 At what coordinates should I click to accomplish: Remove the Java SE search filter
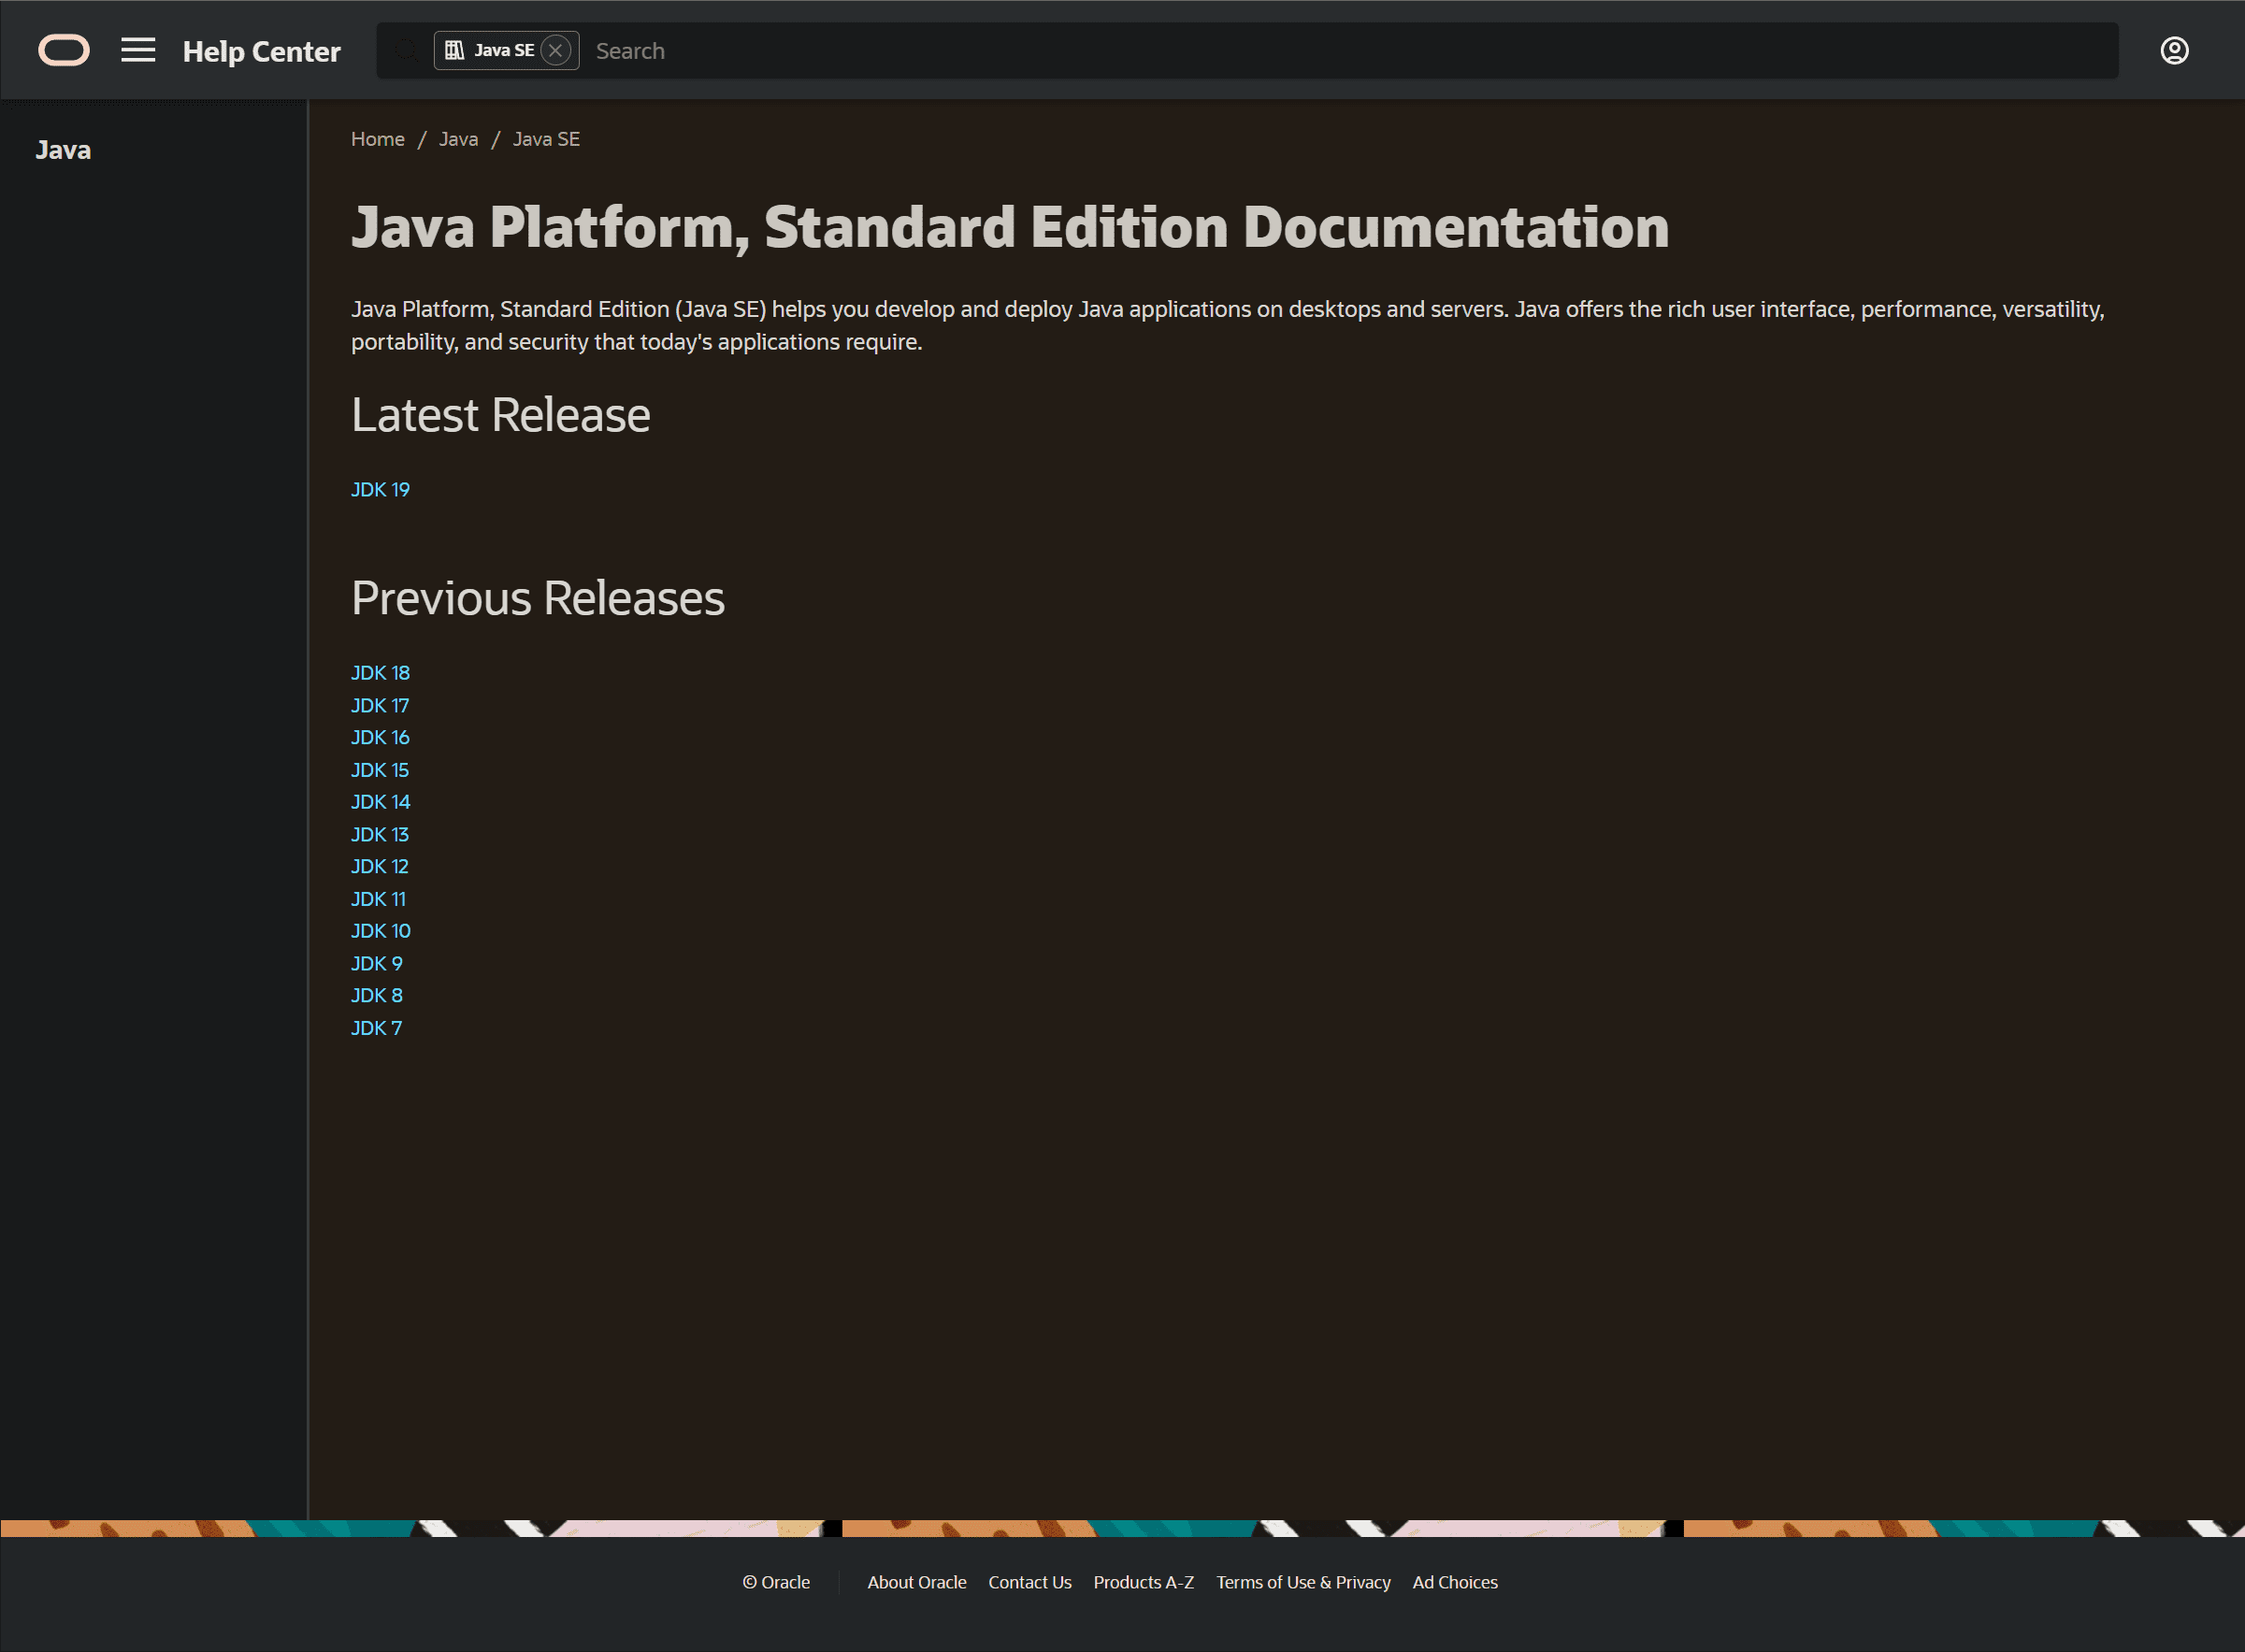click(558, 49)
